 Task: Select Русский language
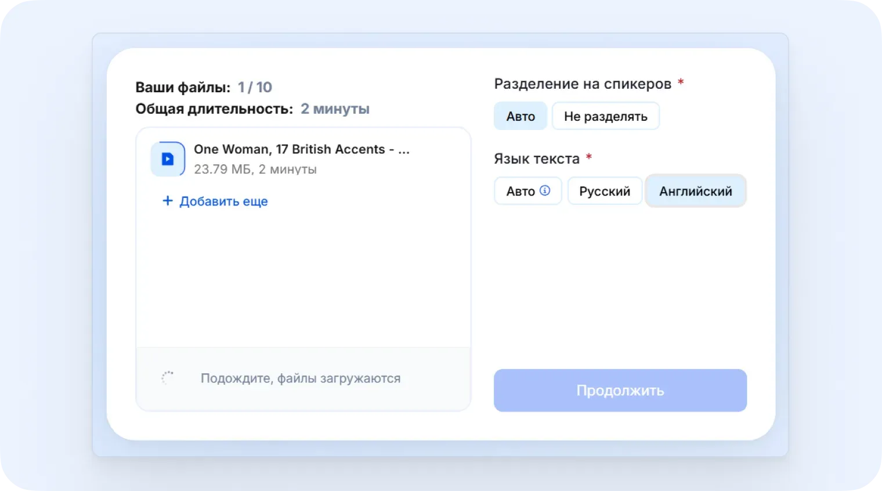click(x=605, y=191)
